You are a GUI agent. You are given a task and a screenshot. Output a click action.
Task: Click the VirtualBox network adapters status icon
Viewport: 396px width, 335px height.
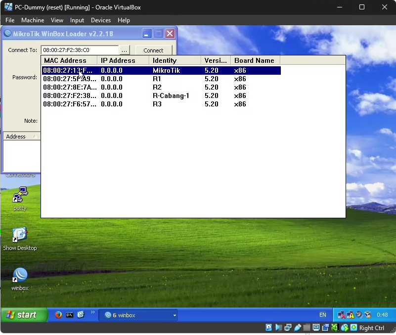[x=288, y=328]
